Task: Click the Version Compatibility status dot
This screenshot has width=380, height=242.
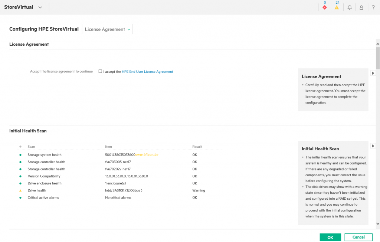Action: [x=20, y=176]
